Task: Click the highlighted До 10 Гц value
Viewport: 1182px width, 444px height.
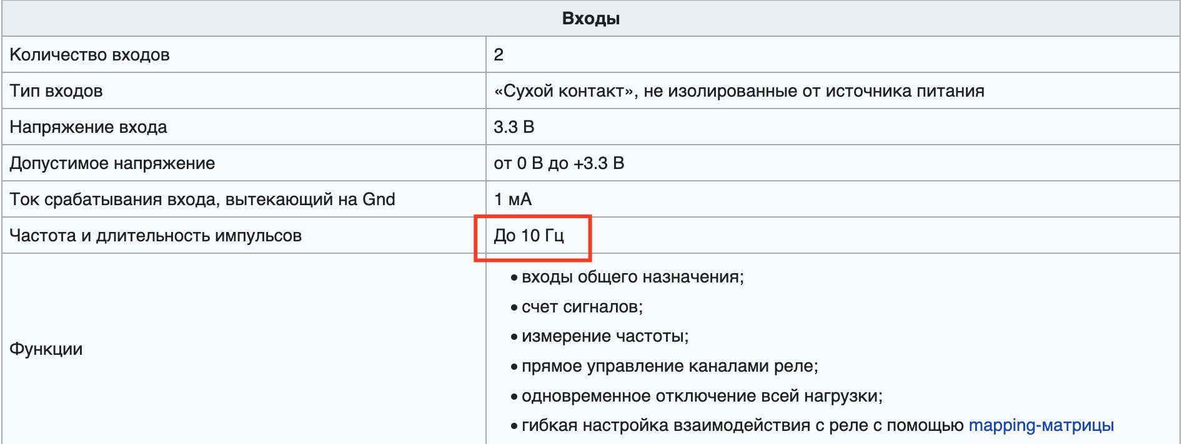Action: [x=529, y=236]
